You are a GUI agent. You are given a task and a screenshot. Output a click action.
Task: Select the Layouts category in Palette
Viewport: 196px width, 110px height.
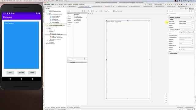69,20
